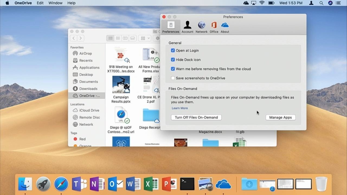Disable warning before removing cloud files
347x195 pixels.
pos(173,69)
